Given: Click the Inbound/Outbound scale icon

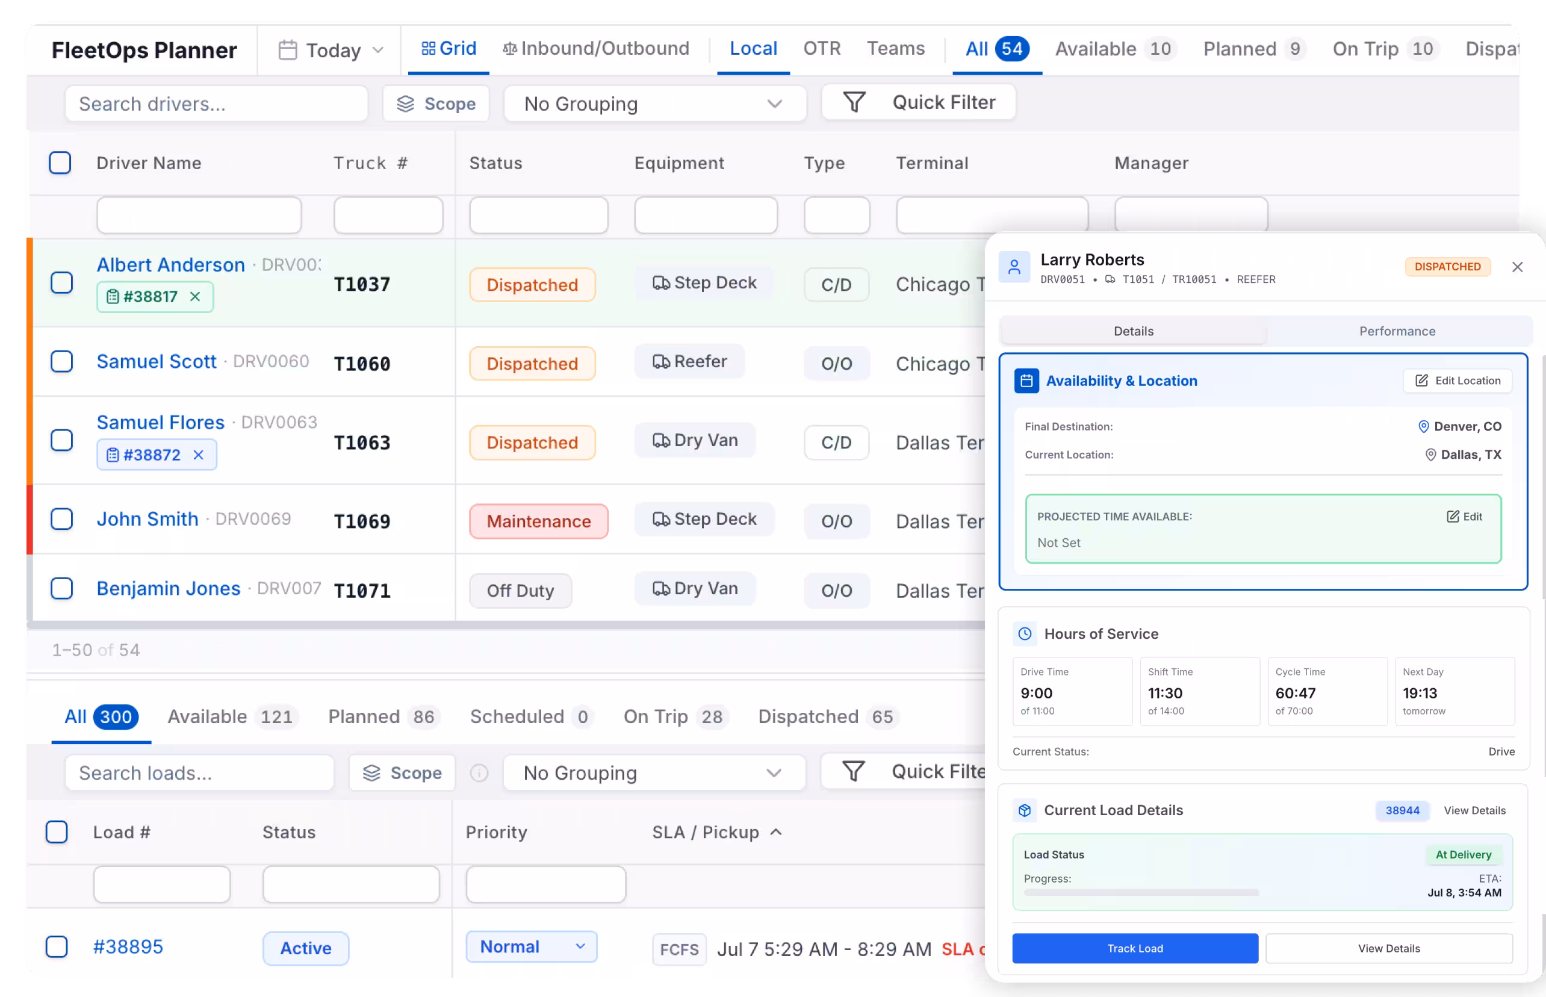Looking at the screenshot, I should (510, 49).
